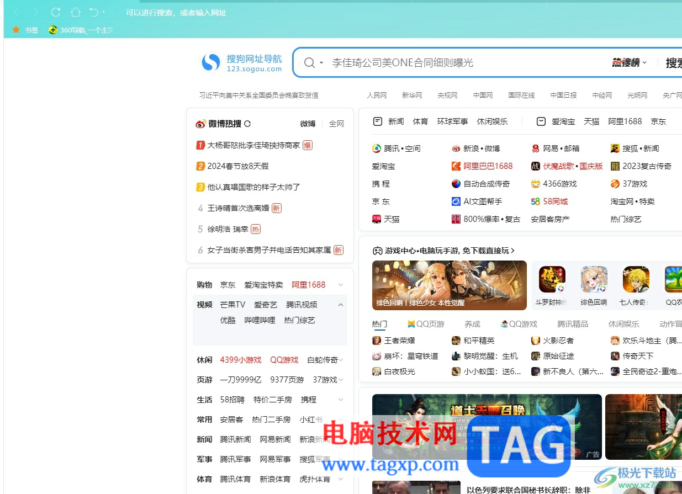Open the search engine selector beside the magnifier
682x494 pixels.
click(321, 63)
